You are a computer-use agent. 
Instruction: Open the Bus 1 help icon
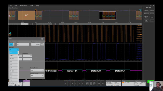tap(42, 39)
